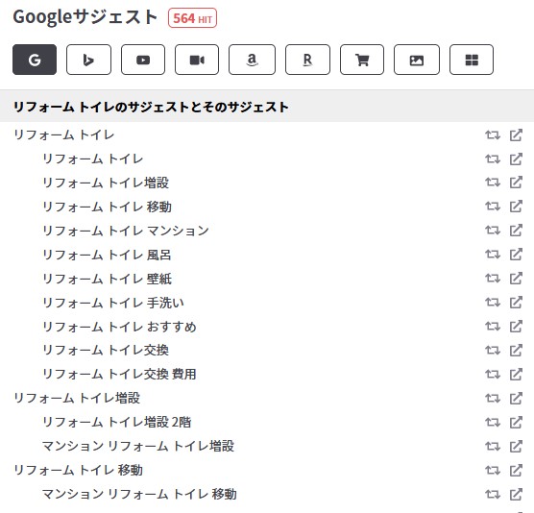This screenshot has width=534, height=513.
Task: Re-search keyword リフォーム トイレ 壁紙 using arrows icon
Action: point(493,279)
